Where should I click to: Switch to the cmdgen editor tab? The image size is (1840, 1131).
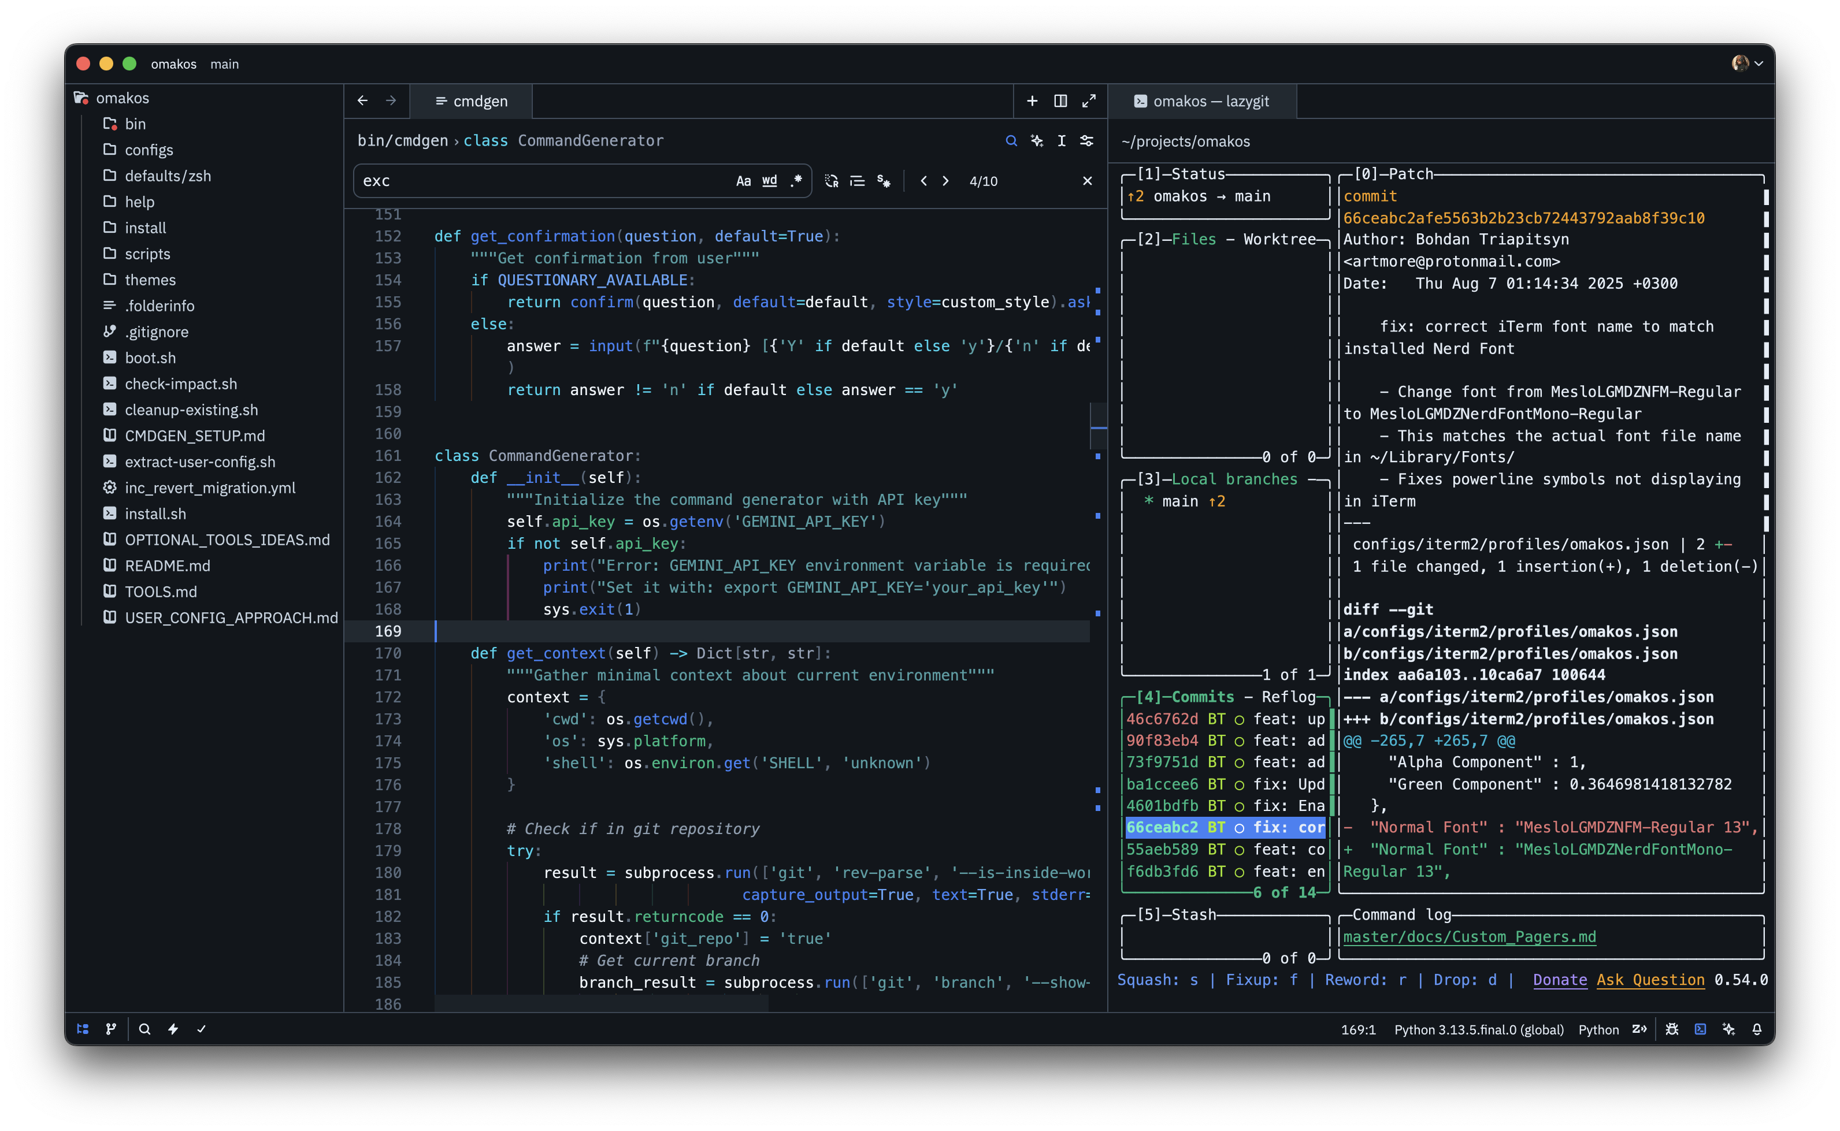coord(472,101)
